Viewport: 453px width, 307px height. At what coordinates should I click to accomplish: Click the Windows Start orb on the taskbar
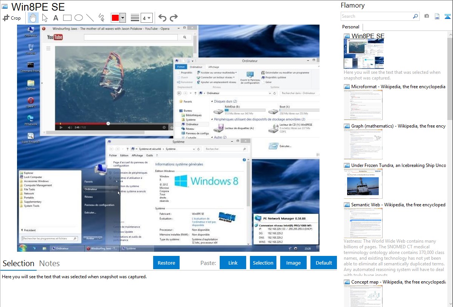click(x=23, y=248)
